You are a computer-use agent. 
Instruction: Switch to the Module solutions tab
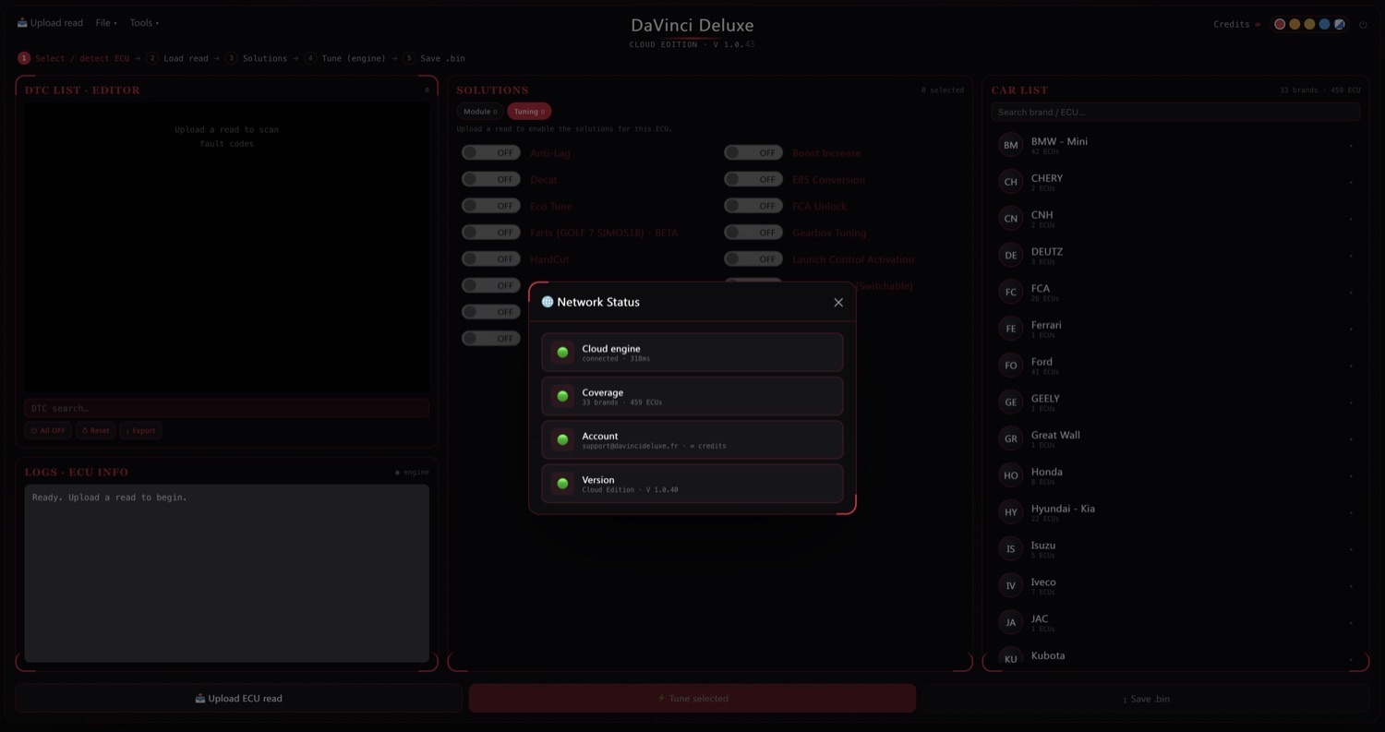[x=479, y=112]
